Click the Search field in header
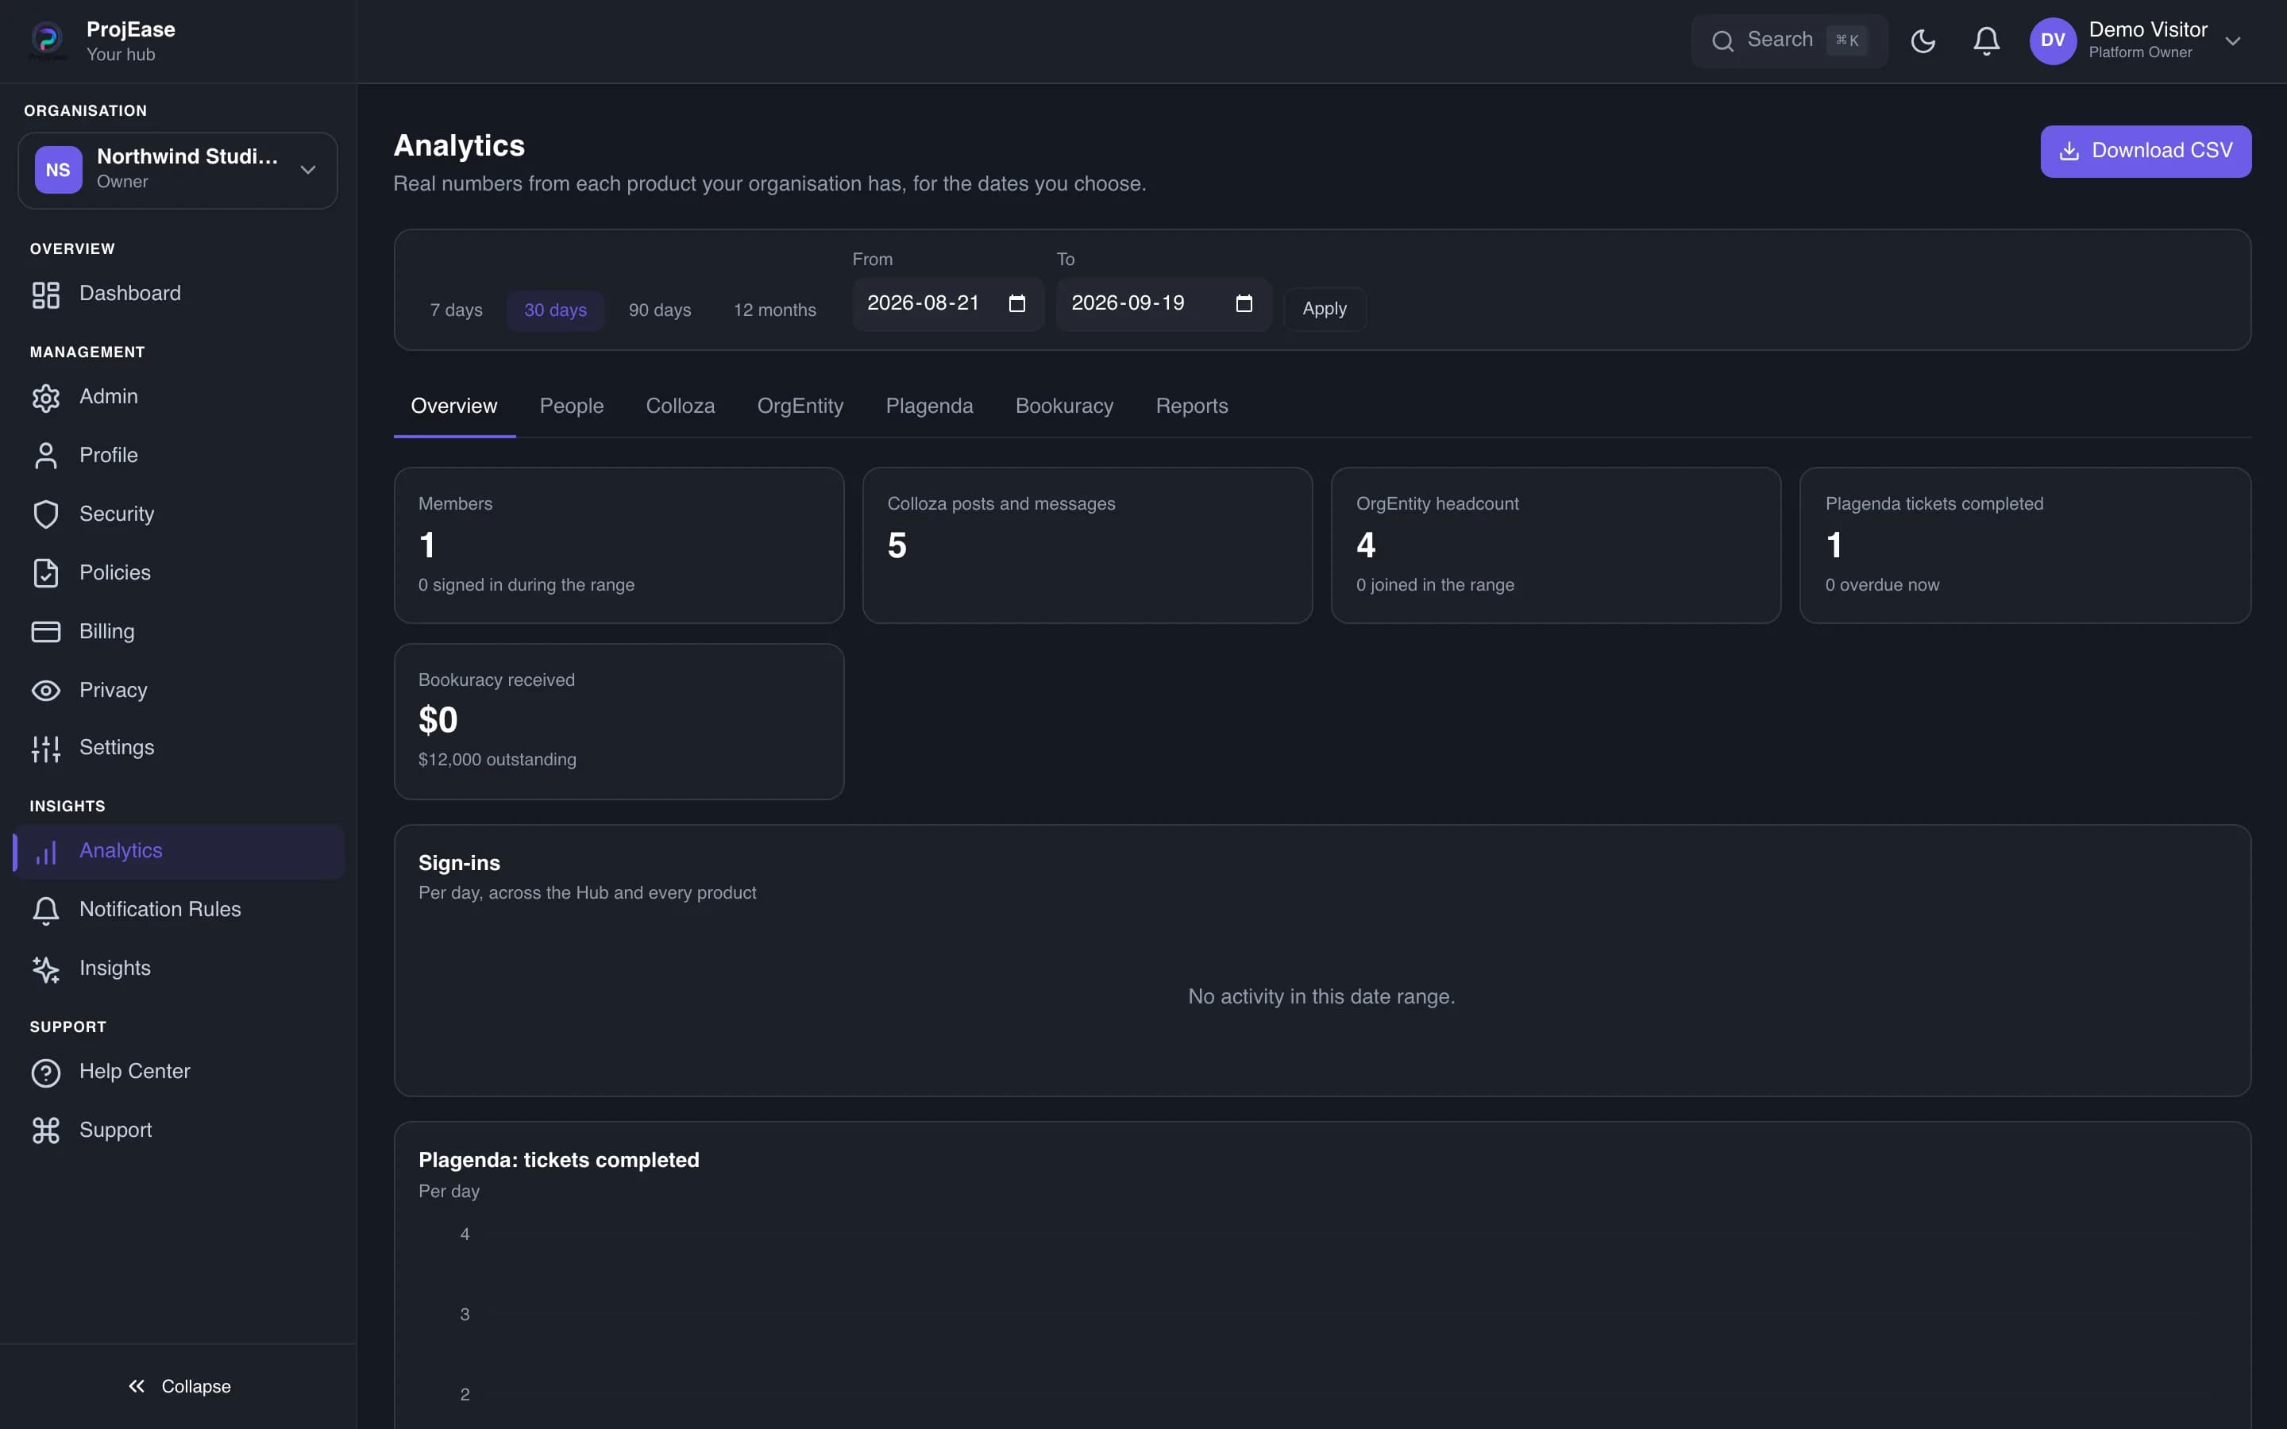The width and height of the screenshot is (2287, 1429). click(1789, 40)
